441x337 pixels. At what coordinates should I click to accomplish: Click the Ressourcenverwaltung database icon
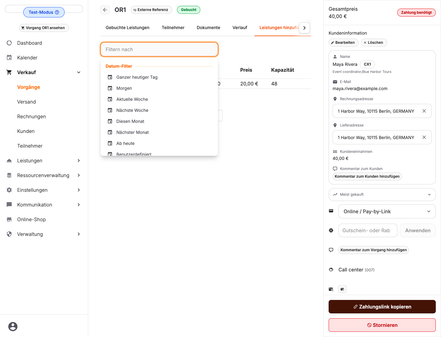point(9,175)
